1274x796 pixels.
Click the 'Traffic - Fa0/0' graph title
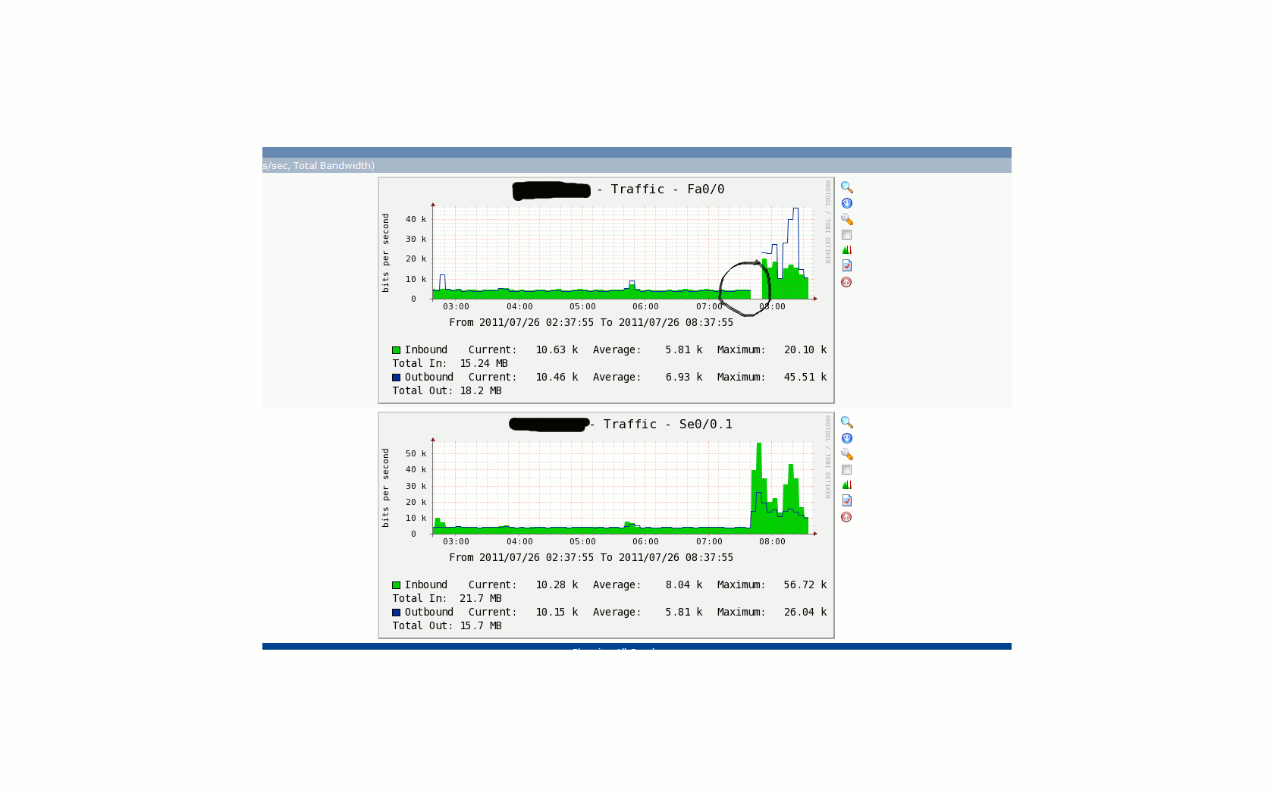[x=667, y=190]
